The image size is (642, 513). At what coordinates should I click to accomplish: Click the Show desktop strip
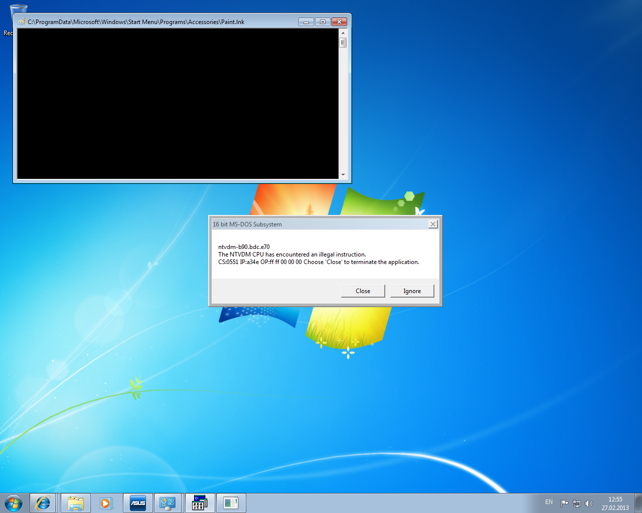click(638, 503)
